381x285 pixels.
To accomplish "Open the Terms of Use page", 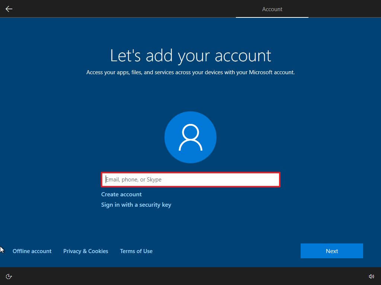I will coord(136,251).
